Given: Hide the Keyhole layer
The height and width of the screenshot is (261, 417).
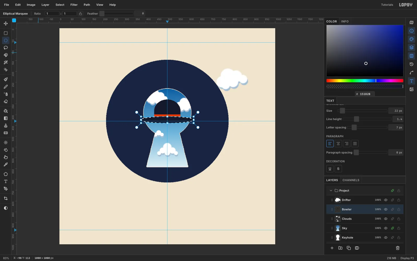Looking at the screenshot, I should point(386,238).
